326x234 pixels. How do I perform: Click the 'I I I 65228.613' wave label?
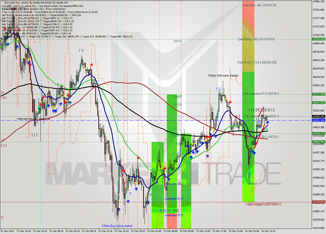[x=261, y=110]
